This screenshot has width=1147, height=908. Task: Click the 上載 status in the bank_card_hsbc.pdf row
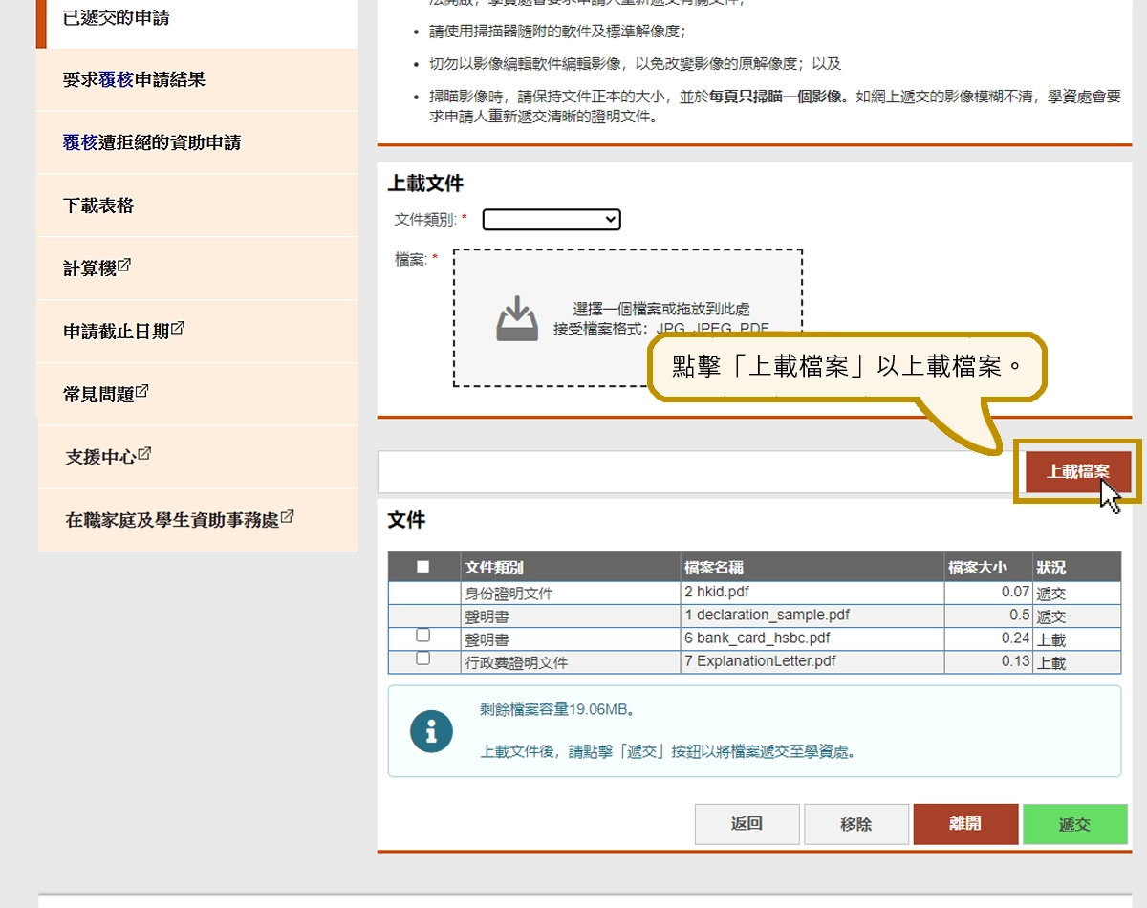coord(1051,639)
